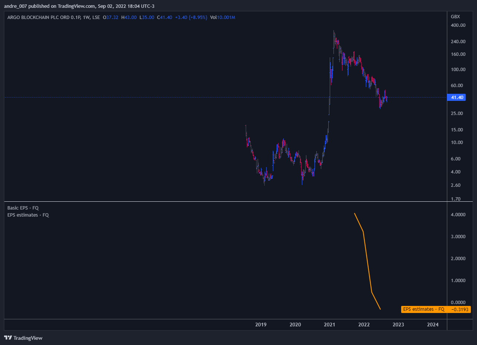Click the 2020 time axis label

coord(295,325)
